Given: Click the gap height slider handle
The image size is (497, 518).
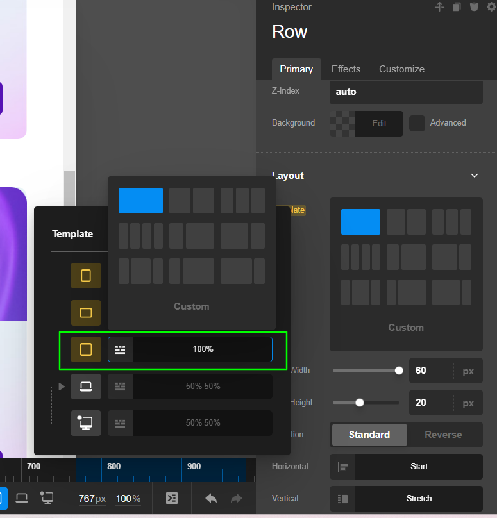Looking at the screenshot, I should [x=360, y=403].
